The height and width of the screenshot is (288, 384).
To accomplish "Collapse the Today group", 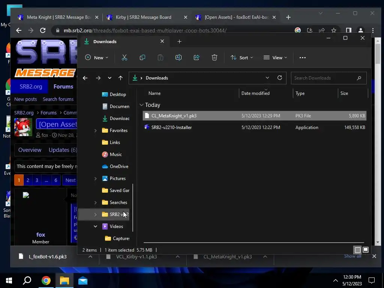I will point(141,105).
